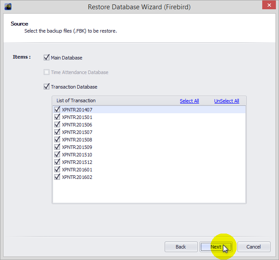Screen dimensions: 279x260
Task: Uncheck the XPNTR201506 transaction
Action: [x=57, y=125]
